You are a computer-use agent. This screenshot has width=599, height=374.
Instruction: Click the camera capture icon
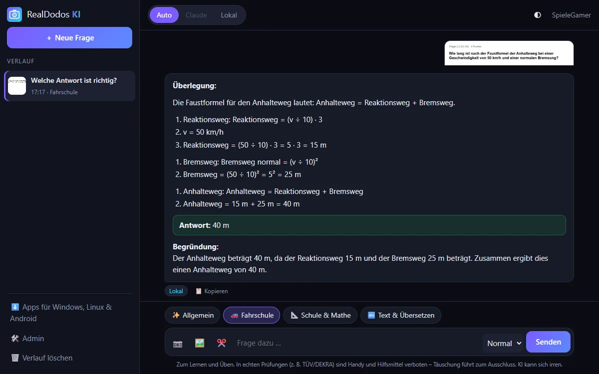178,343
